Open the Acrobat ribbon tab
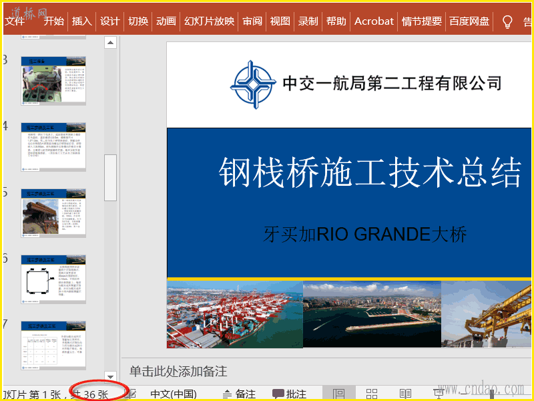 374,21
